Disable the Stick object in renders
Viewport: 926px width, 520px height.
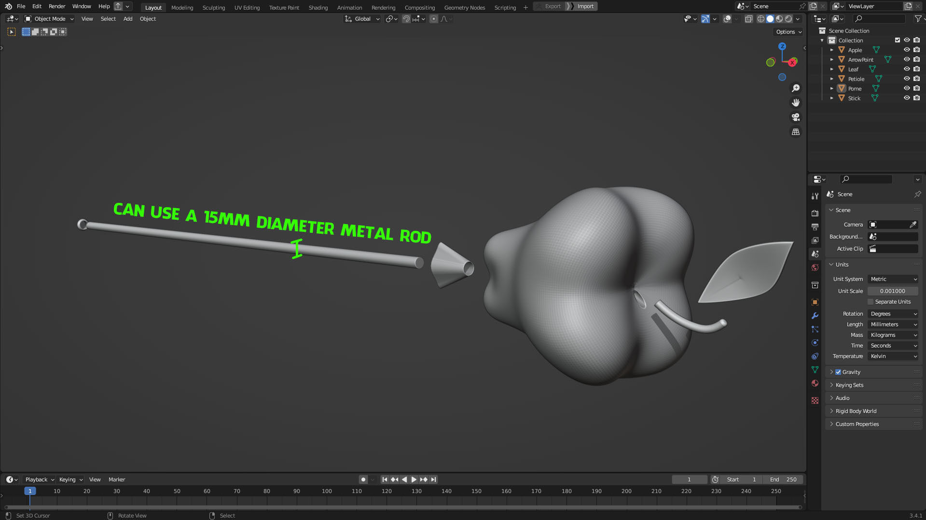pyautogui.click(x=916, y=98)
